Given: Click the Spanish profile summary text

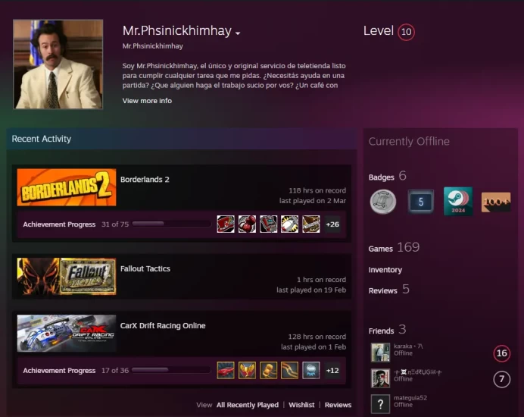Looking at the screenshot, I should 234,76.
